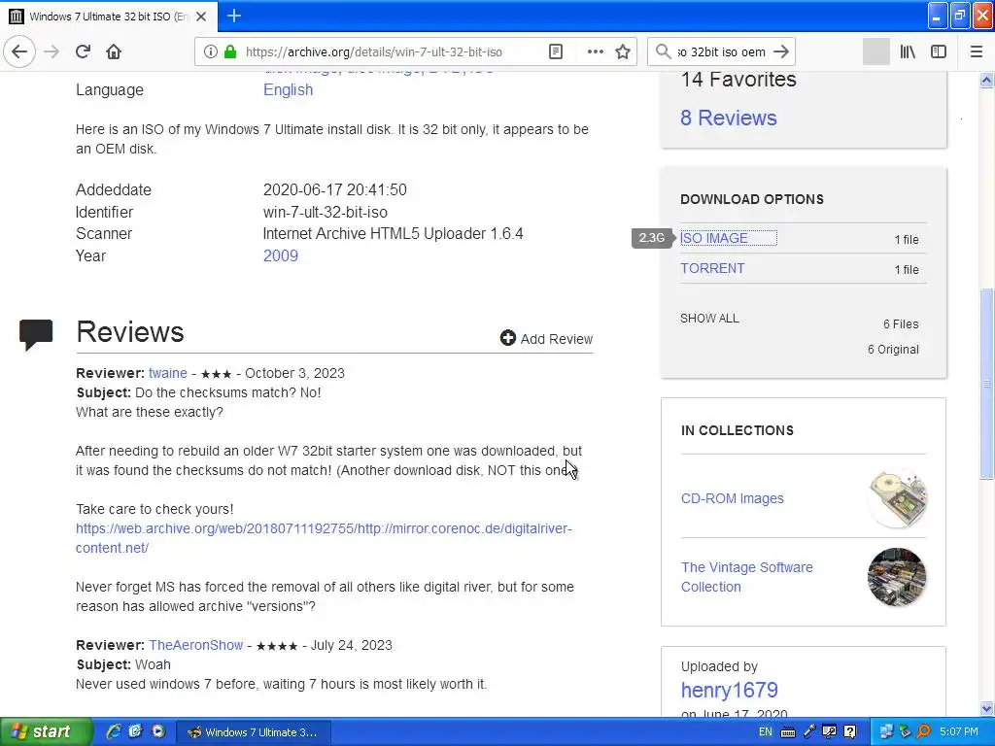Close the Windows 7 Ultimate tab

201,17
